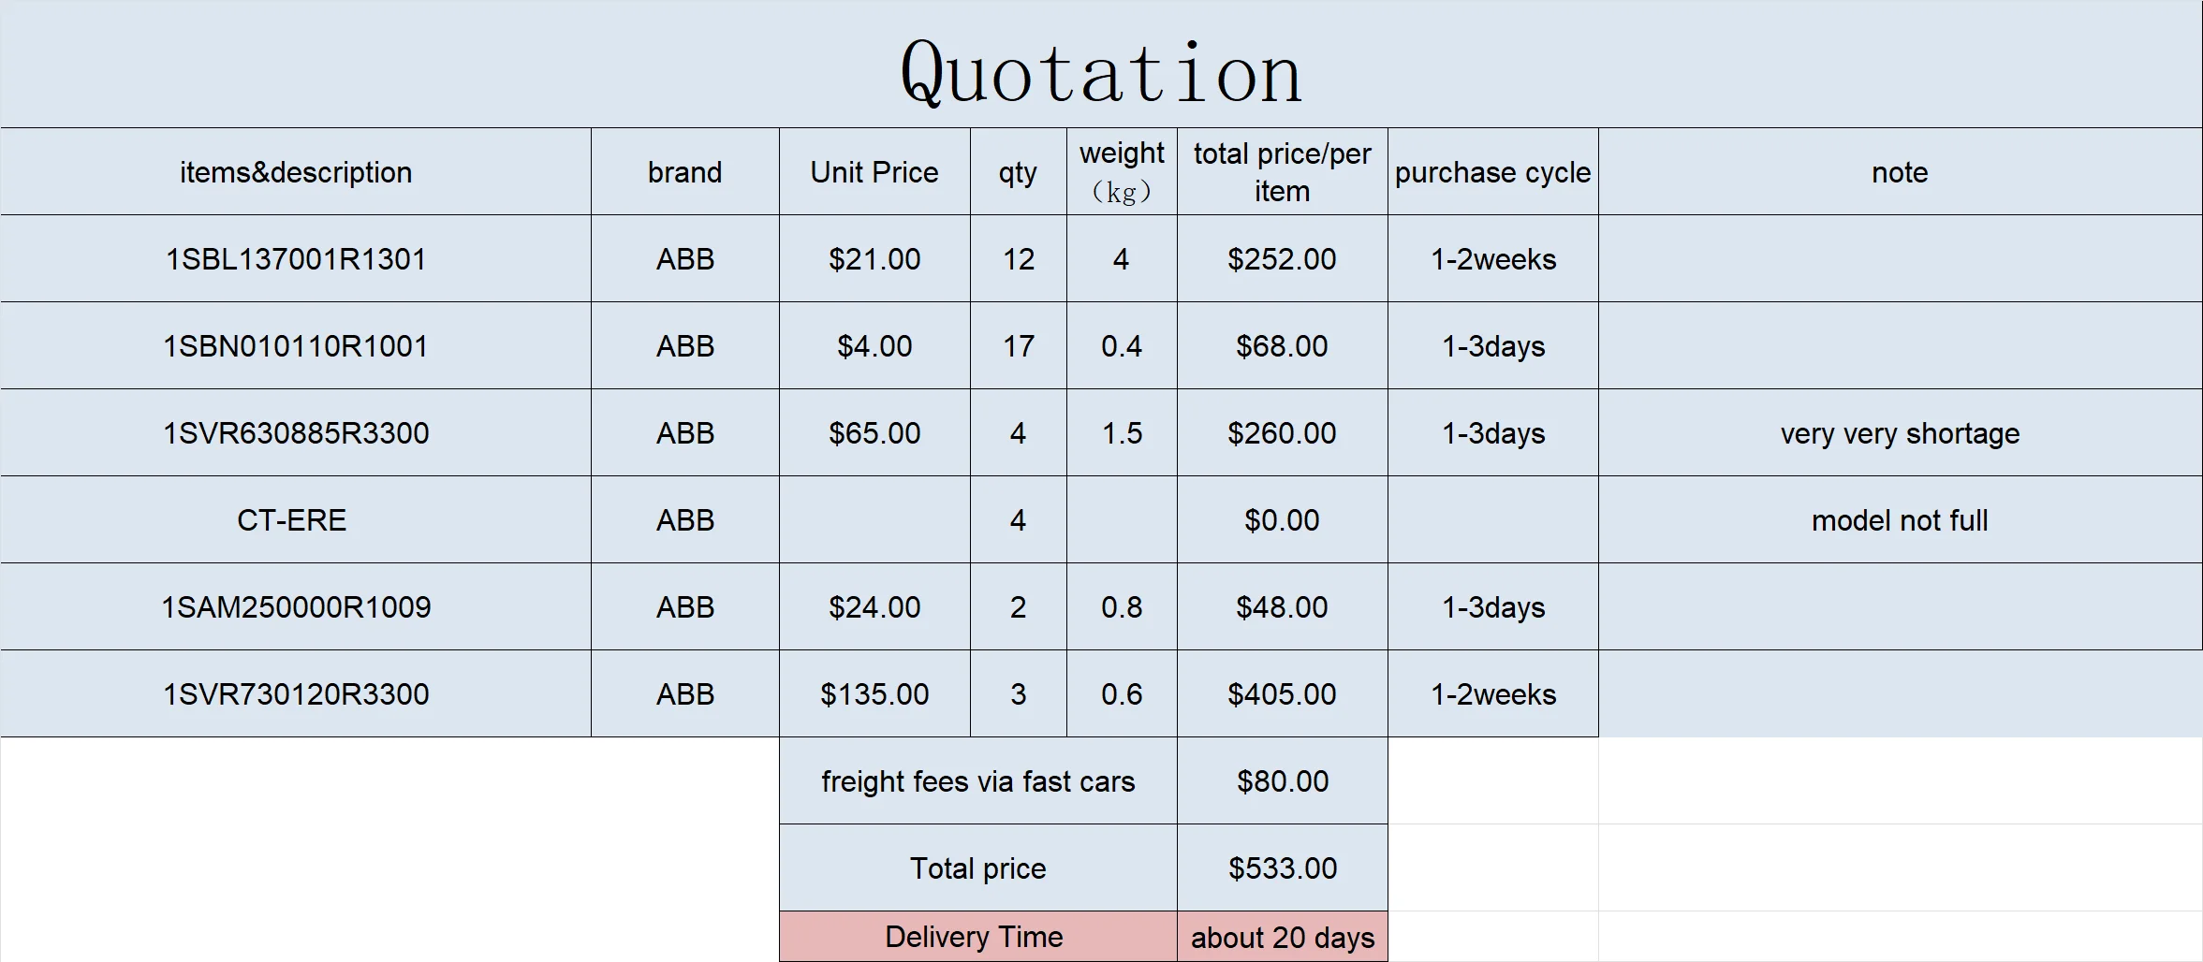Select the CT-ERE item cell
This screenshot has height=962, width=2203.
(296, 520)
